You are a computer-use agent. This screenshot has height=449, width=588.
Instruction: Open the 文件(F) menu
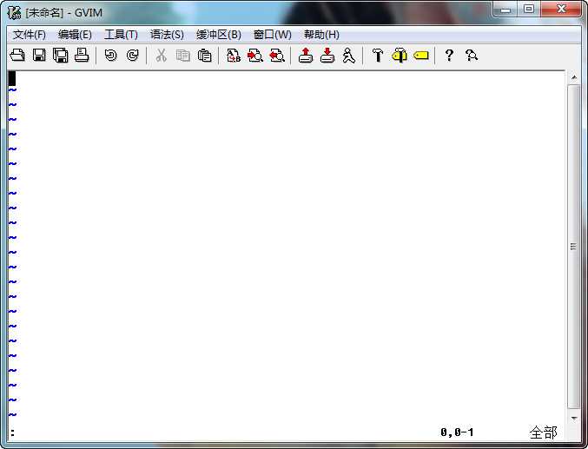[x=30, y=35]
